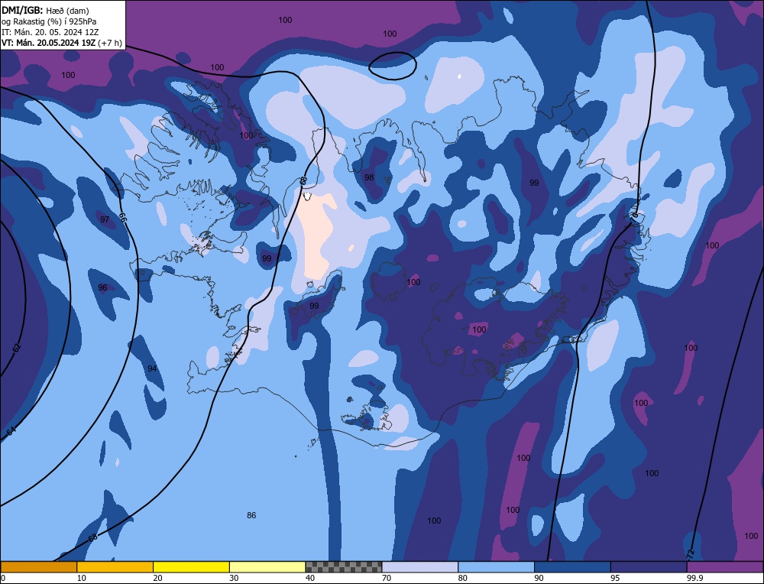The height and width of the screenshot is (584, 764).
Task: Click the legend tick label '40'
Action: 310,578
